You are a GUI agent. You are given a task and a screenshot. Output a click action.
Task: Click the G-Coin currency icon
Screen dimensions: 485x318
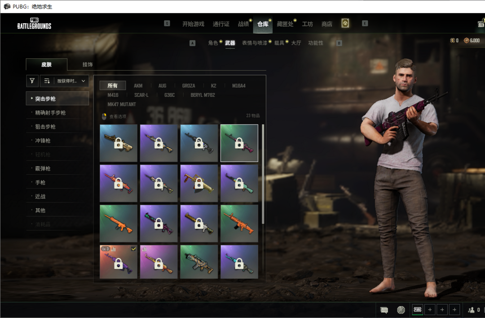tap(452, 40)
